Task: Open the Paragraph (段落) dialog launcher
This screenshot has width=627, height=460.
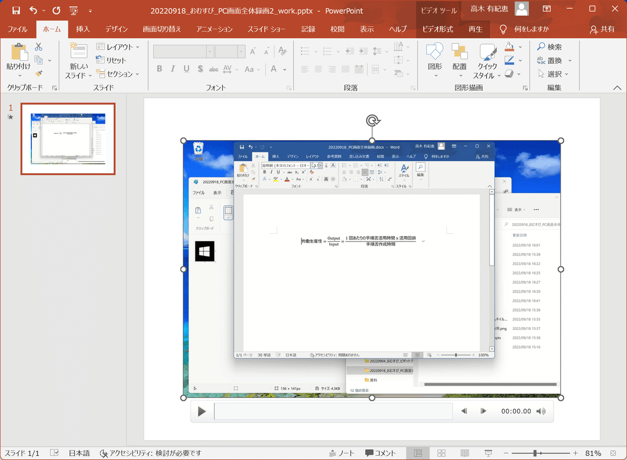Action: coord(413,88)
